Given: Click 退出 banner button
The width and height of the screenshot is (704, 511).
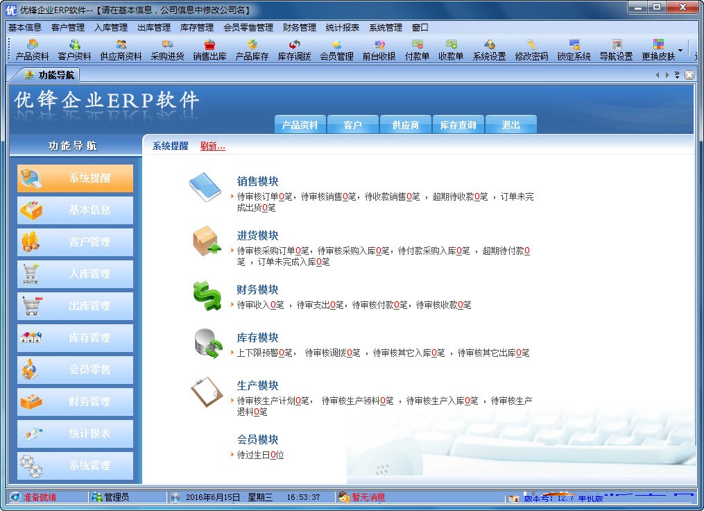Looking at the screenshot, I should tap(511, 125).
